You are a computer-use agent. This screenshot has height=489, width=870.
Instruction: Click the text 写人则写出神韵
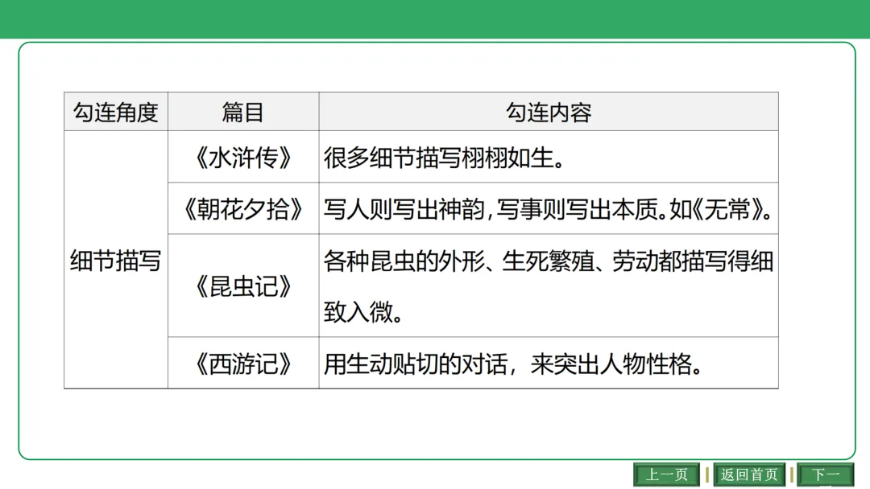(x=404, y=209)
